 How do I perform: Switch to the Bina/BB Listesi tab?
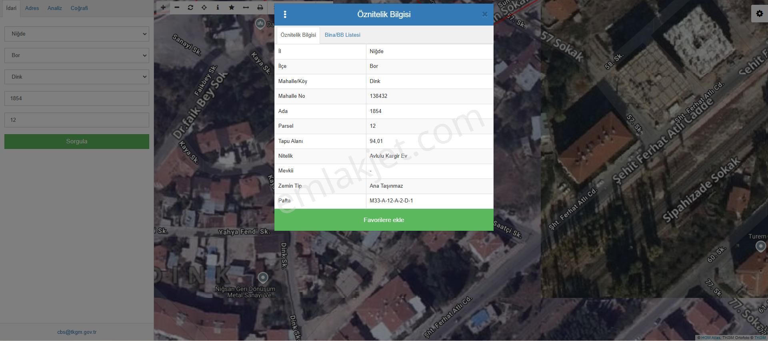342,35
